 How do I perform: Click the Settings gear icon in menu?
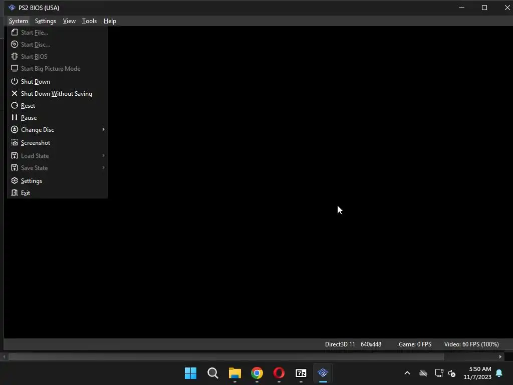[15, 180]
